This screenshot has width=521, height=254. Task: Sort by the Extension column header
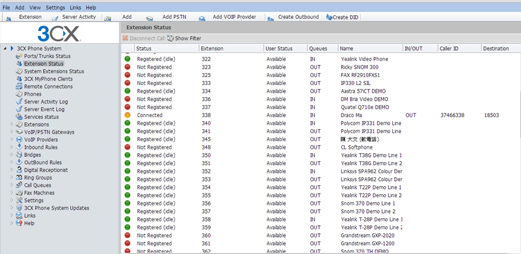(x=231, y=49)
